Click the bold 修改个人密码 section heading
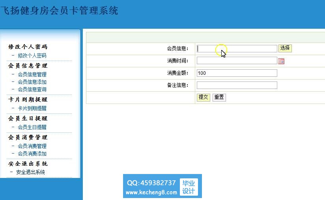Viewport: 325px width, 200px height. pyautogui.click(x=28, y=47)
